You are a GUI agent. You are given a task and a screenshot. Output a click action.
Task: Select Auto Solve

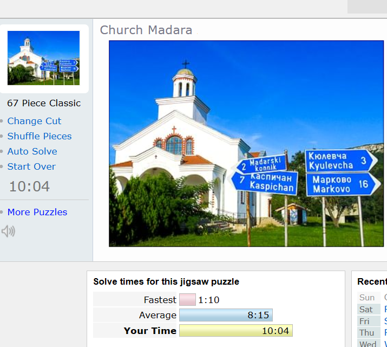(32, 151)
